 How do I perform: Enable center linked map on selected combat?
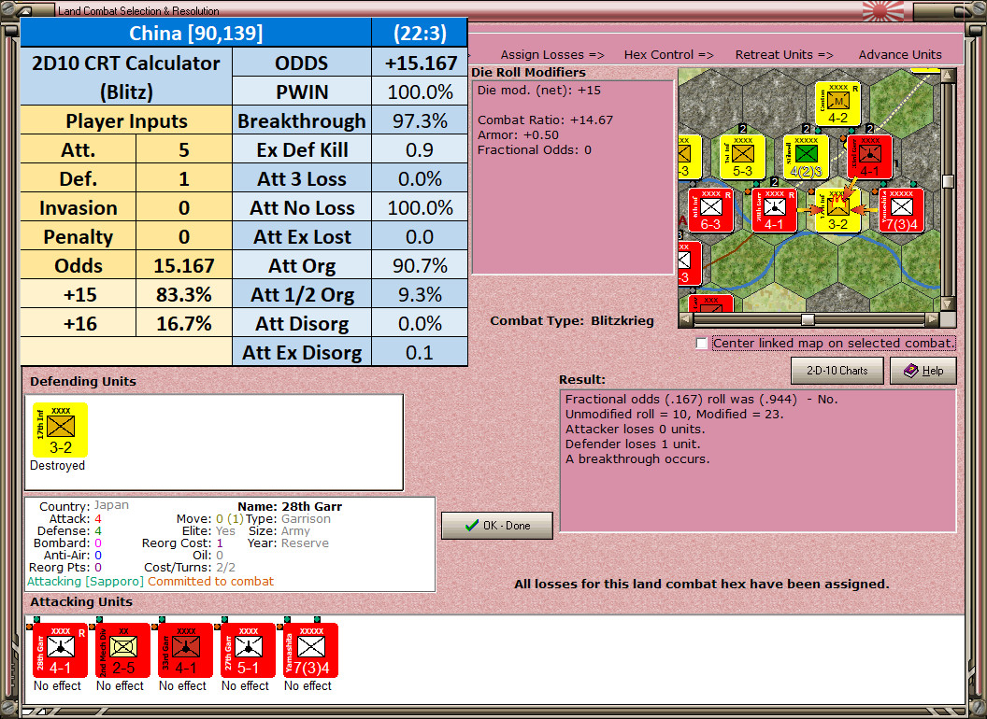click(x=702, y=344)
